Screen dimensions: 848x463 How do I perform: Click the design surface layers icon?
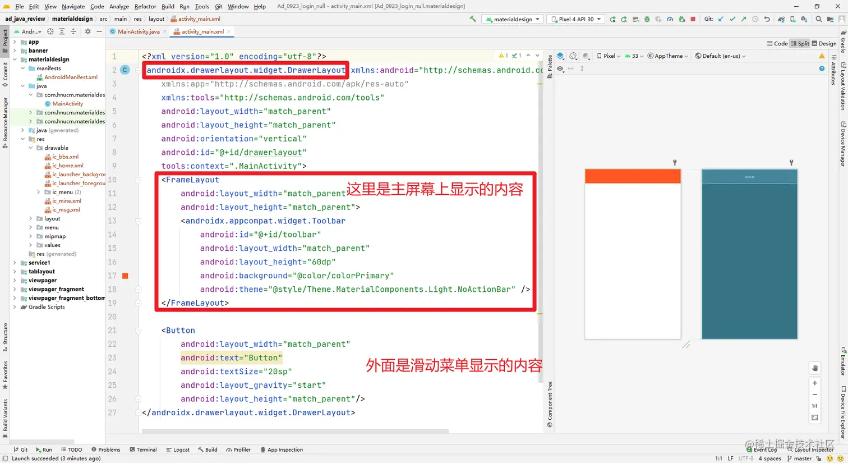tap(560, 56)
